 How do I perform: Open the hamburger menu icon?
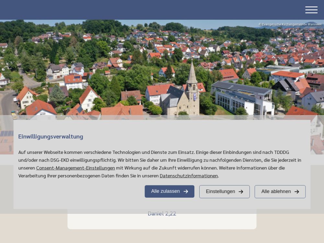[x=311, y=10]
